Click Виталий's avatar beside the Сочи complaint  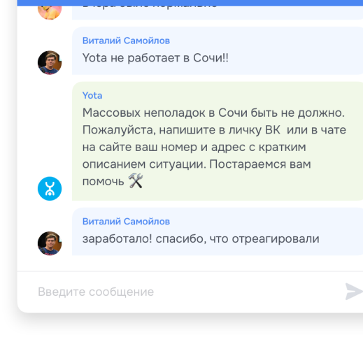point(50,63)
